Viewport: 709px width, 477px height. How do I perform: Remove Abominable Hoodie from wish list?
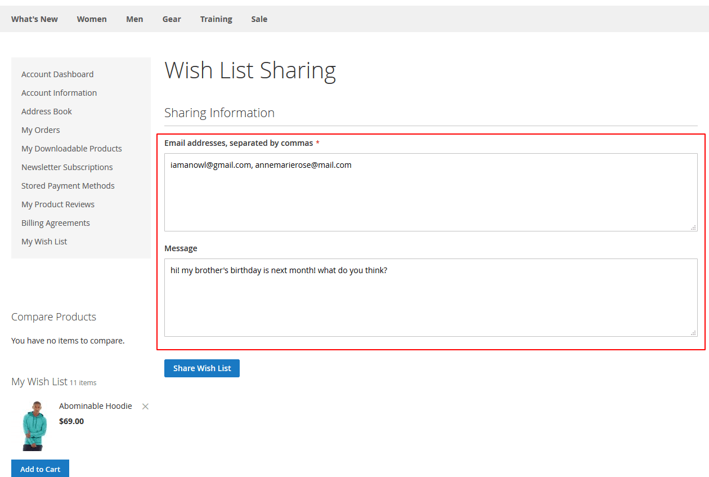(145, 406)
